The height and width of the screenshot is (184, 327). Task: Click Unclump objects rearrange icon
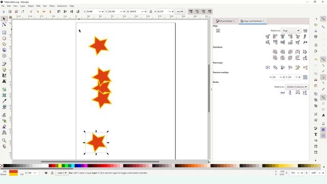[x=305, y=67]
